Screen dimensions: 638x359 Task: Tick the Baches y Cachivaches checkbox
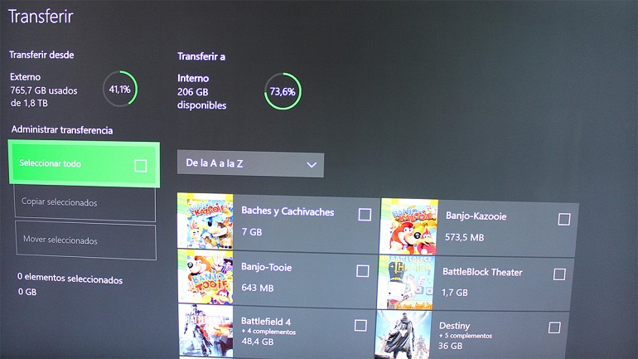pyautogui.click(x=365, y=215)
